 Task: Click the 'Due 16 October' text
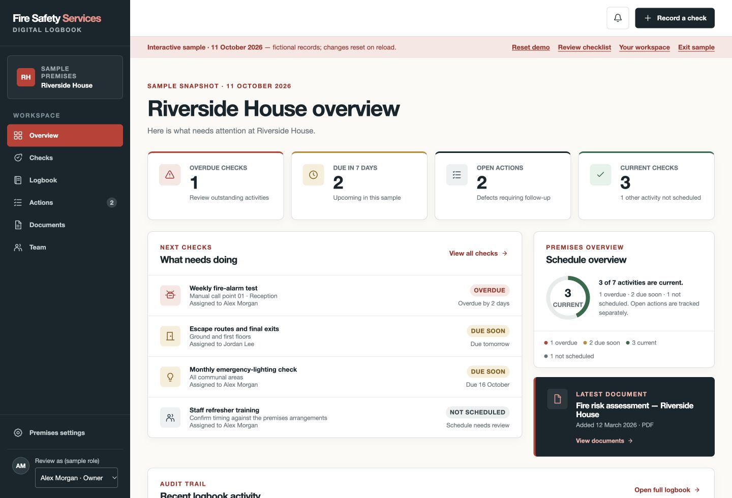coord(487,385)
